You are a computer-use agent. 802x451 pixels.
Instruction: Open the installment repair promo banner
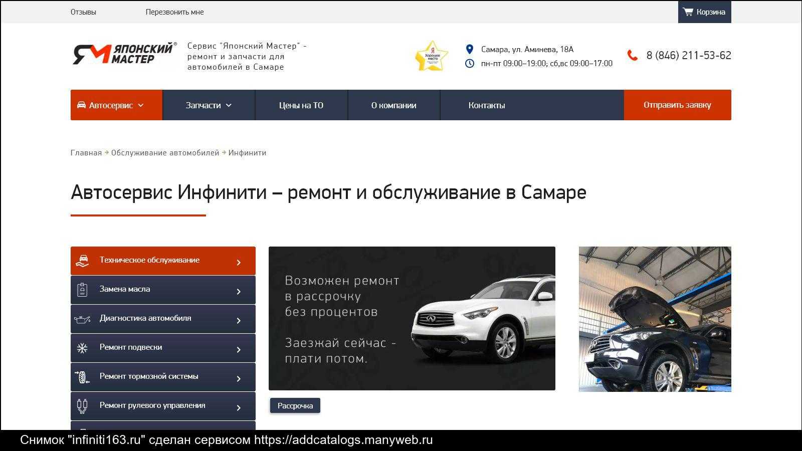(x=412, y=318)
